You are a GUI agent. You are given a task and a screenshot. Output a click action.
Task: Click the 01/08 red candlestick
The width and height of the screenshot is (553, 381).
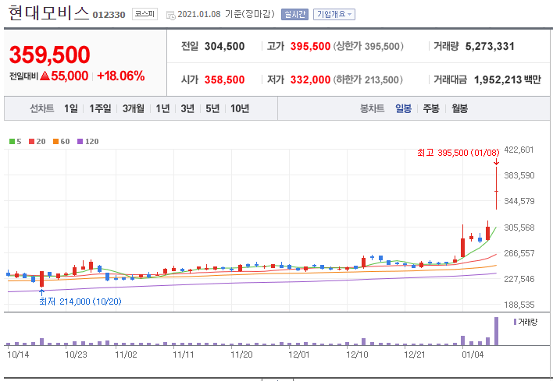[496, 188]
